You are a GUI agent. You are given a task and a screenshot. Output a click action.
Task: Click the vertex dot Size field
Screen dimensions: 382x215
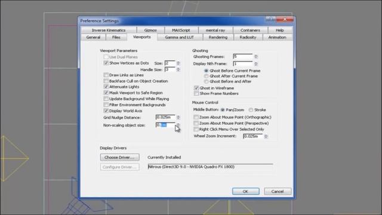coord(170,63)
